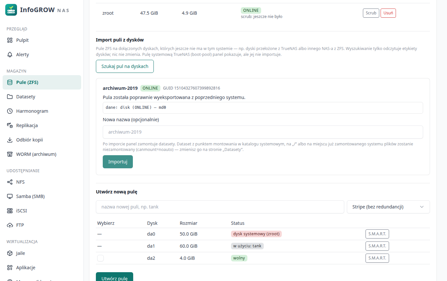Open S.M.A.R.T. for disk da2
The width and height of the screenshot is (447, 281).
click(x=377, y=258)
